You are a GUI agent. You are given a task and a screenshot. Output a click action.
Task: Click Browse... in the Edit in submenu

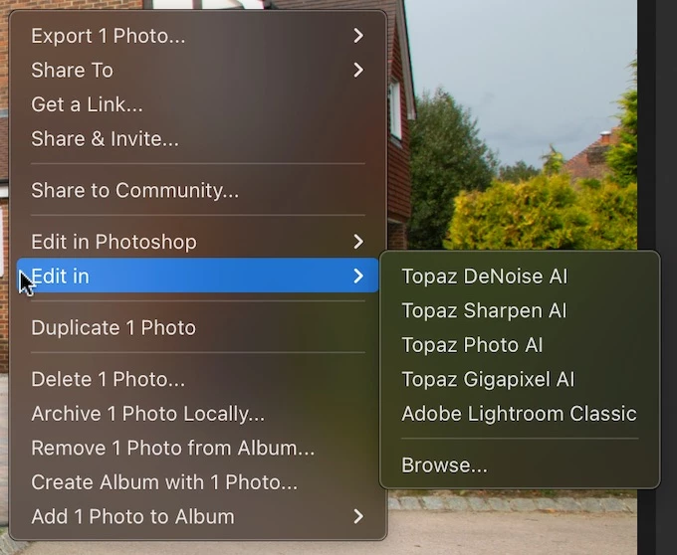[520, 464]
